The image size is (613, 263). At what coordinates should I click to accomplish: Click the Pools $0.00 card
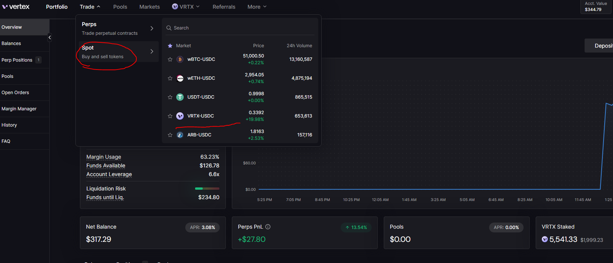tap(457, 233)
